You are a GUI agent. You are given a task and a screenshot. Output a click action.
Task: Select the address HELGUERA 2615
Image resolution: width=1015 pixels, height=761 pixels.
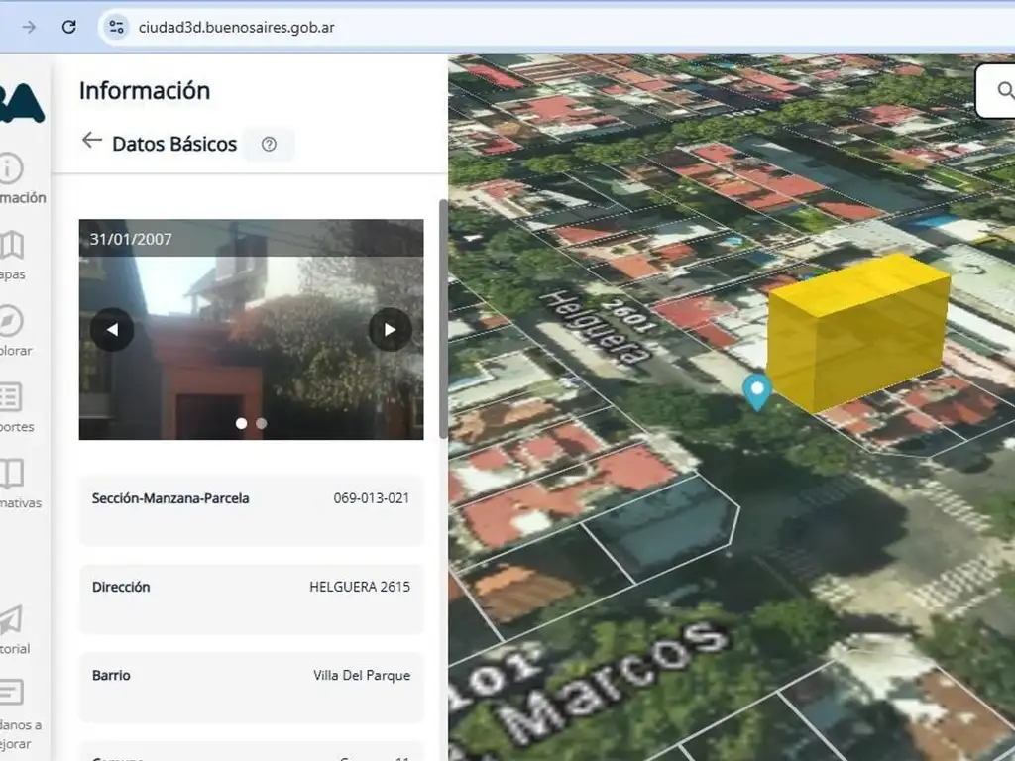pyautogui.click(x=360, y=587)
